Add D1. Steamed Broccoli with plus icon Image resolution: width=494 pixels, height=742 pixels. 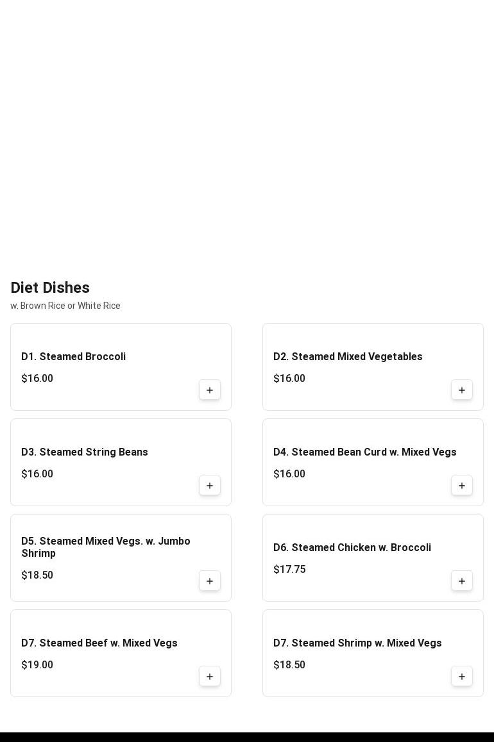tap(210, 390)
